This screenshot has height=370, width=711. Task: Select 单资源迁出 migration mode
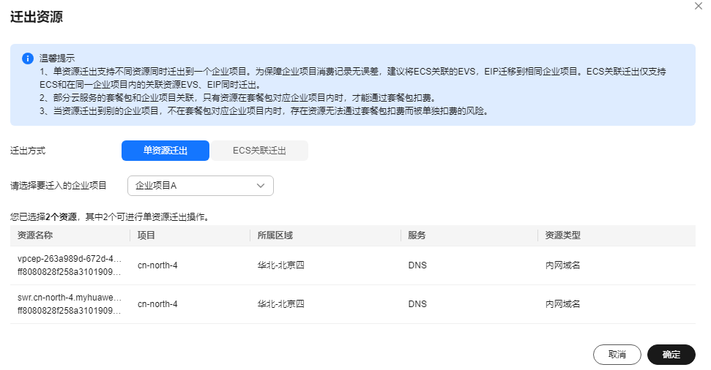click(165, 151)
